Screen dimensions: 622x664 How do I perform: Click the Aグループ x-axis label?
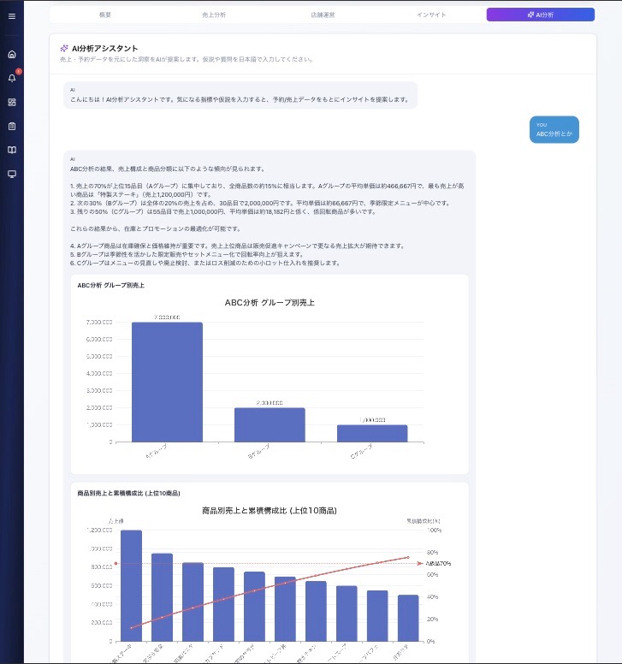point(157,452)
